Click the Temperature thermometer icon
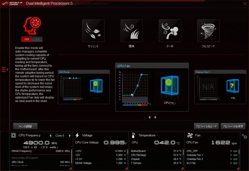The image size is (249, 171). click(x=133, y=135)
